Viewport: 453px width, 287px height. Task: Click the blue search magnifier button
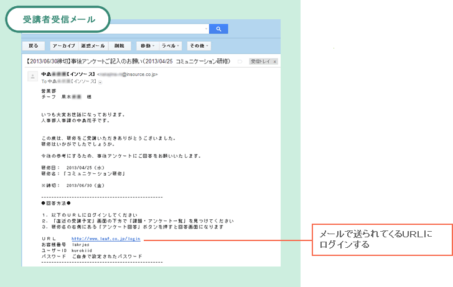click(x=218, y=29)
